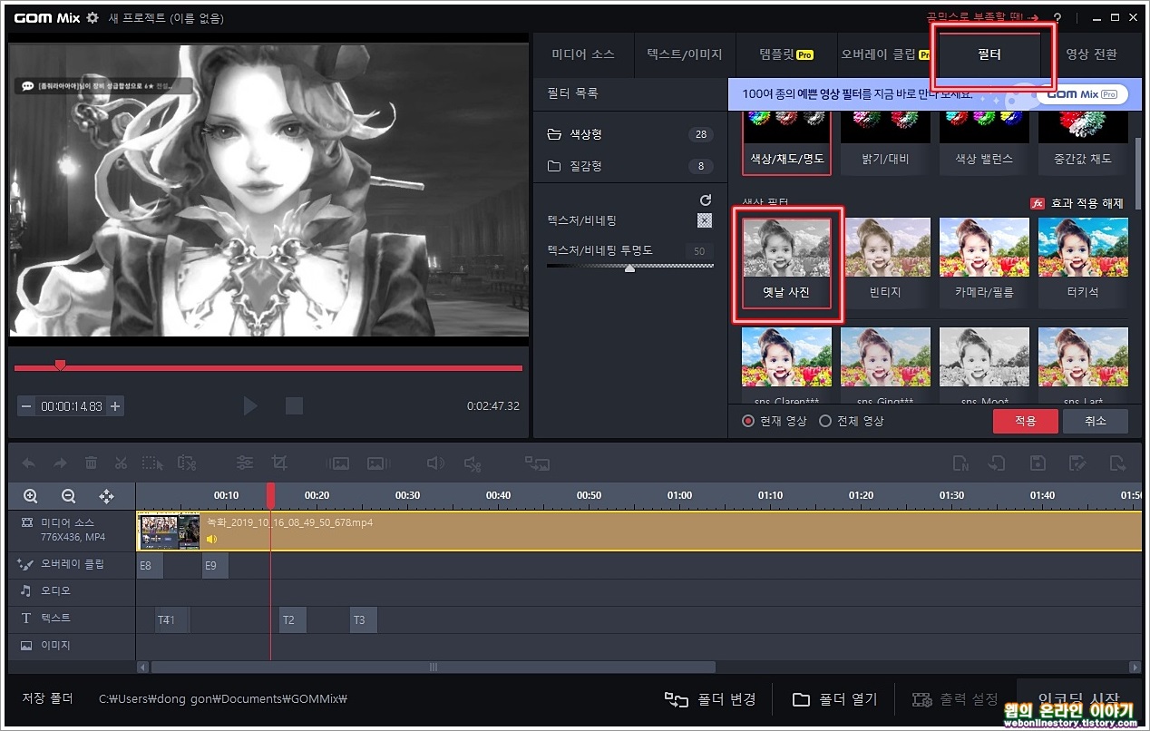Click the undo arrow in timeline toolbar
Image resolution: width=1150 pixels, height=731 pixels.
pos(29,463)
